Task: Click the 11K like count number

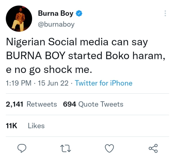Action: pyautogui.click(x=11, y=126)
